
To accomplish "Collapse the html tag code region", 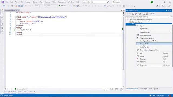I will [15, 17].
